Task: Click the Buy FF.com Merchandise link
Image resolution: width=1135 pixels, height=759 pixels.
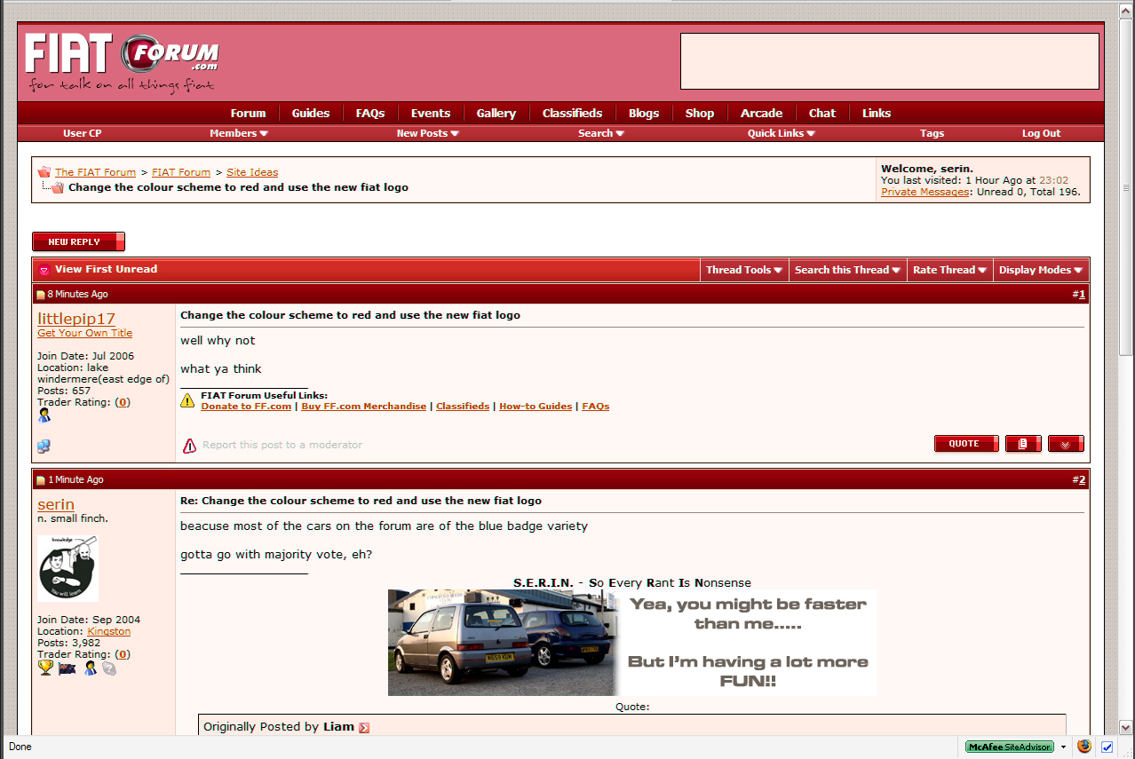Action: 364,406
